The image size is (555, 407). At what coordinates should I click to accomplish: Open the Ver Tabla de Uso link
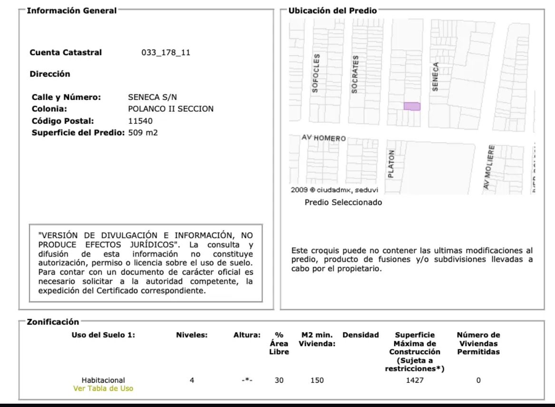(103, 388)
